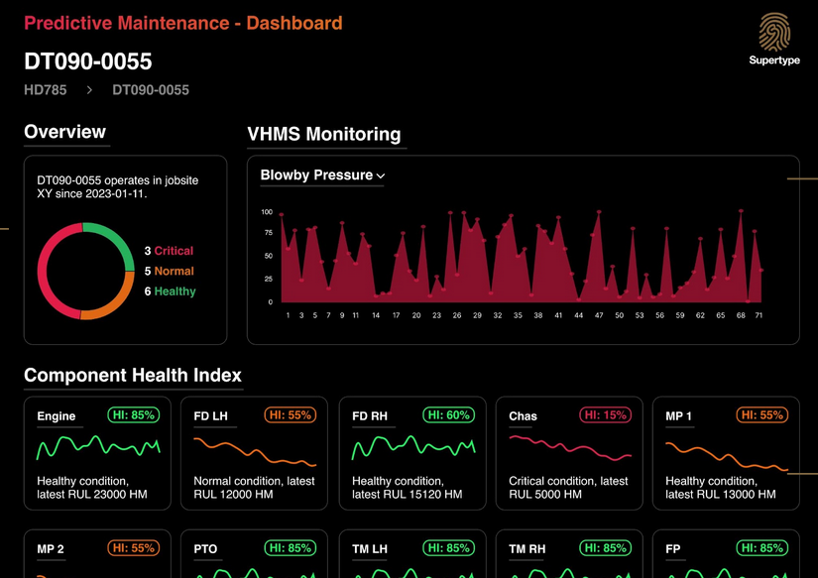The width and height of the screenshot is (818, 578).
Task: Click the green healthy donut segment
Action: tap(116, 238)
